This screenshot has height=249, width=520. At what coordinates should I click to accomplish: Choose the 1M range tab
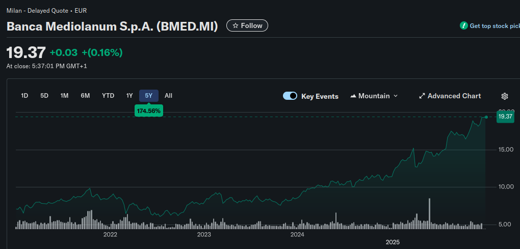point(64,96)
